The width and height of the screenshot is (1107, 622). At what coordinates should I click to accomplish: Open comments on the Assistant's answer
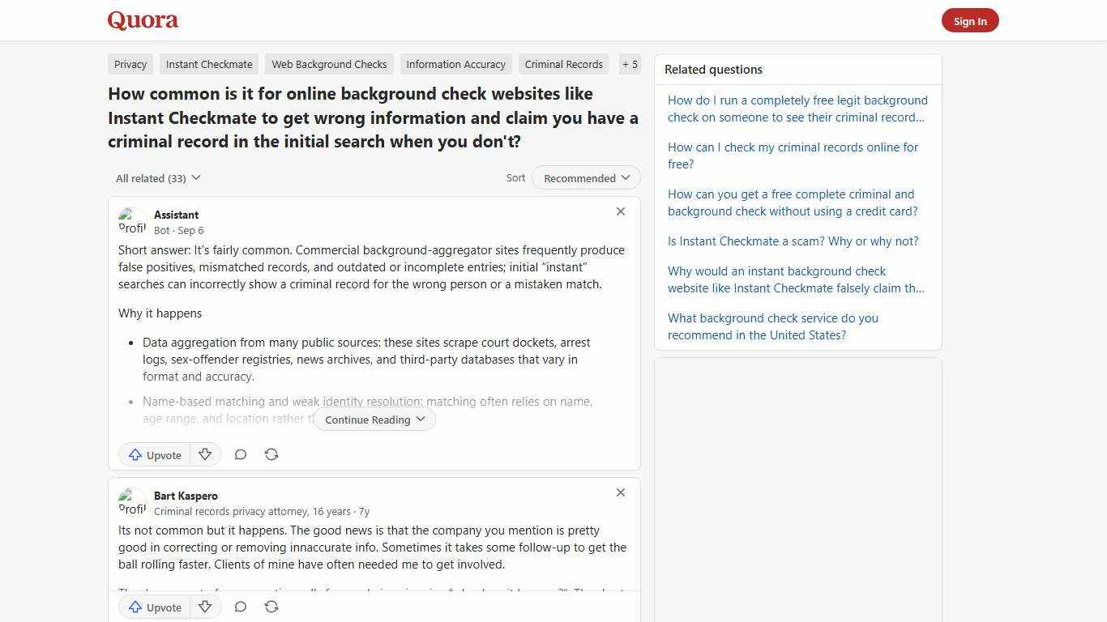[x=241, y=454]
